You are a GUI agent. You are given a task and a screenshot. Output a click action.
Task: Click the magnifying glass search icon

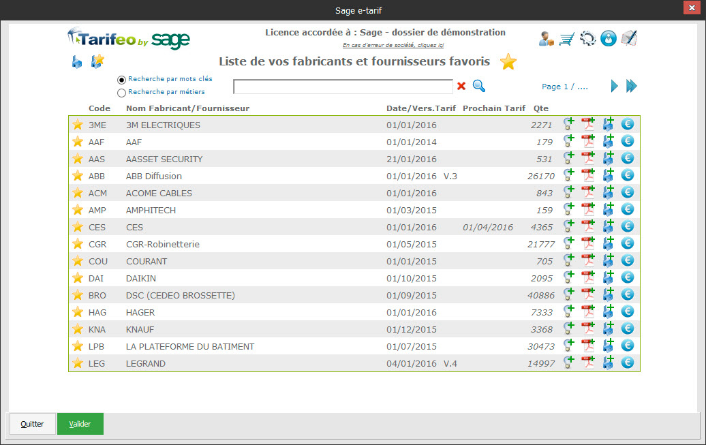click(479, 86)
